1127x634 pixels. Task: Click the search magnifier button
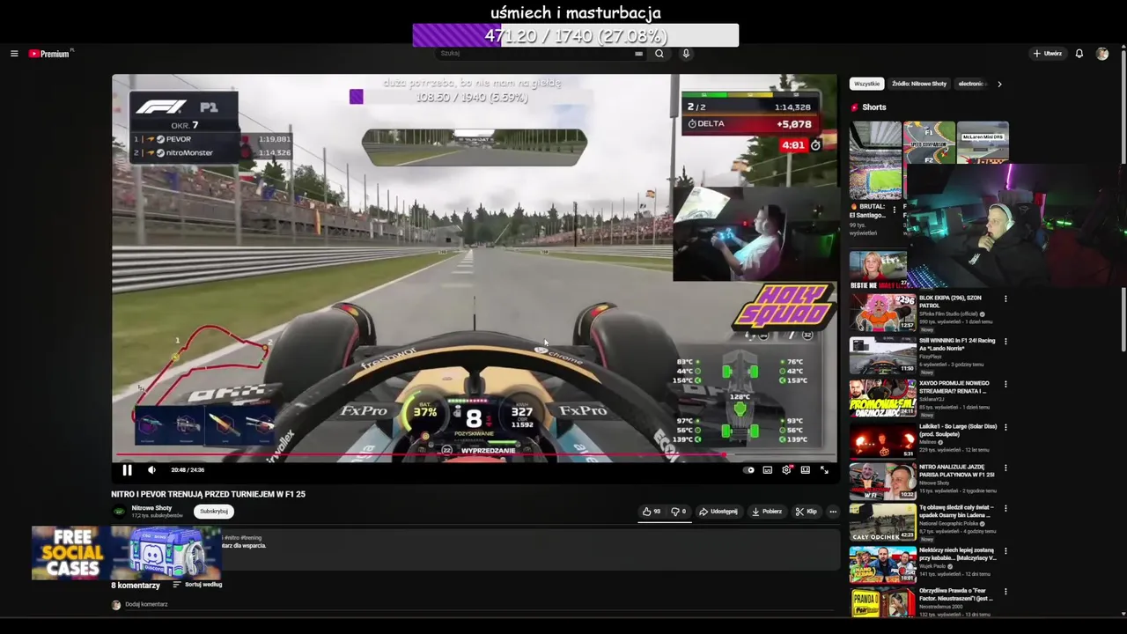pyautogui.click(x=659, y=54)
